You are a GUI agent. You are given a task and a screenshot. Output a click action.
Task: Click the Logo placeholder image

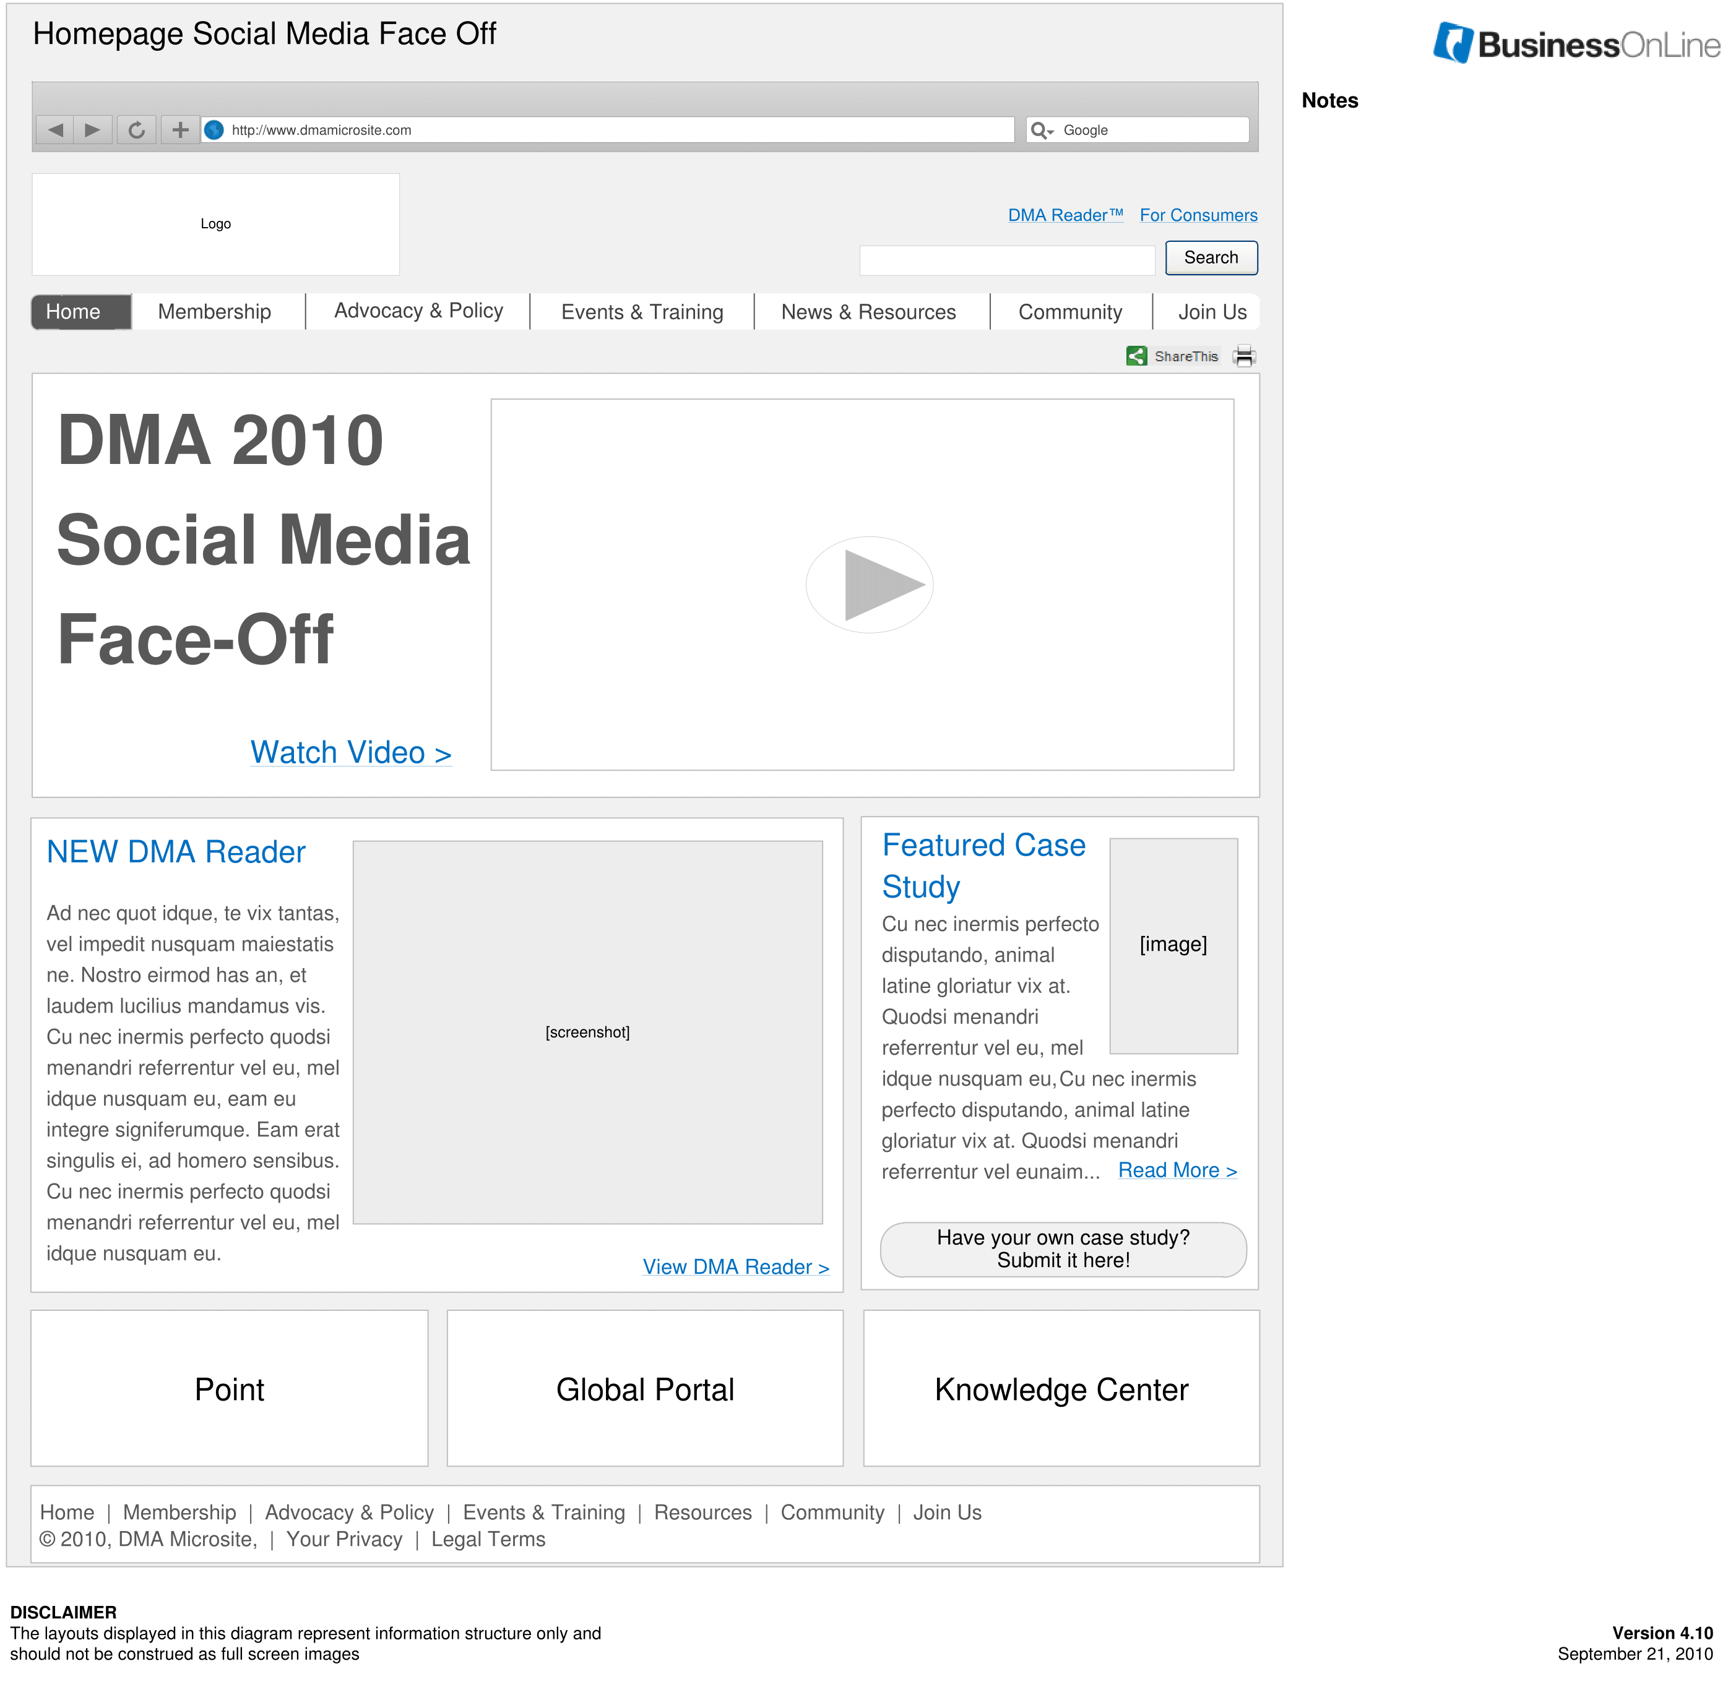[x=215, y=224]
